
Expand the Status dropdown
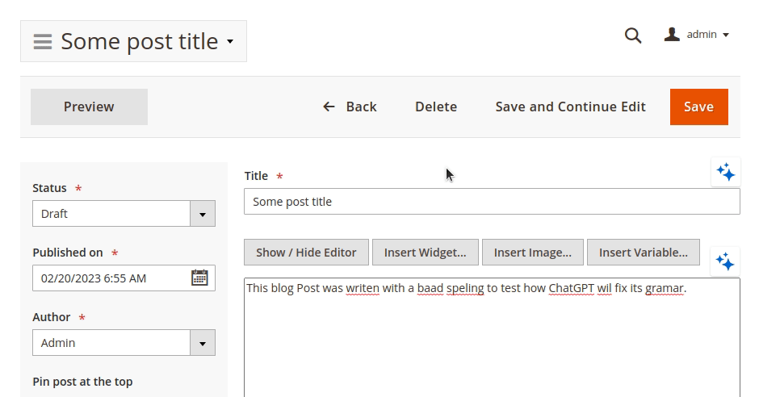coord(202,214)
